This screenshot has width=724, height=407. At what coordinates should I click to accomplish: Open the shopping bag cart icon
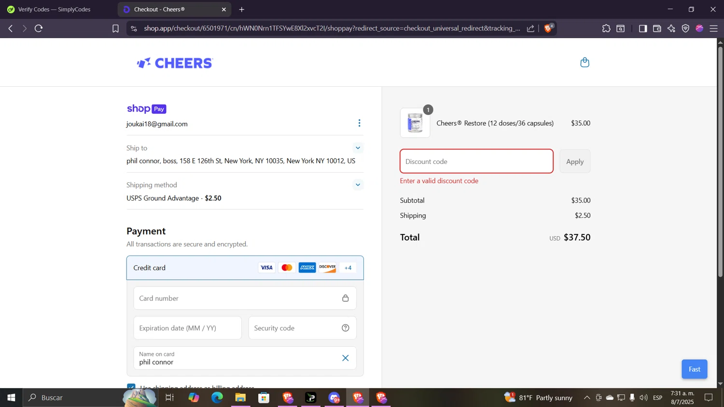pyautogui.click(x=585, y=62)
